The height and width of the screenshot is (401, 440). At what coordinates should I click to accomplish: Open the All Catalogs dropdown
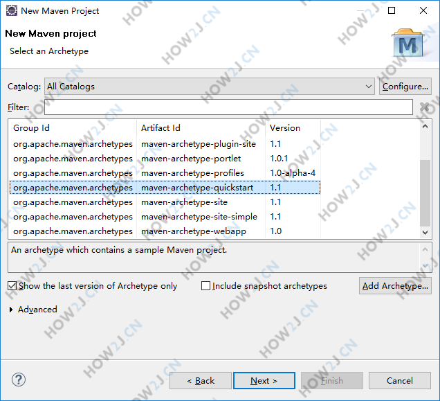click(210, 87)
